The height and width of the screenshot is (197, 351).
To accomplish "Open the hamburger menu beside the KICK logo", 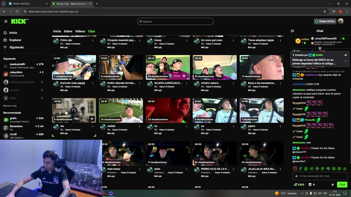I will pyautogui.click(x=6, y=21).
